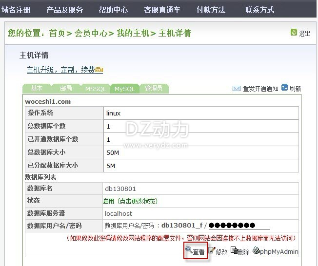The image size is (318, 266).
Task: Click the linux operating system value
Action: (113, 113)
